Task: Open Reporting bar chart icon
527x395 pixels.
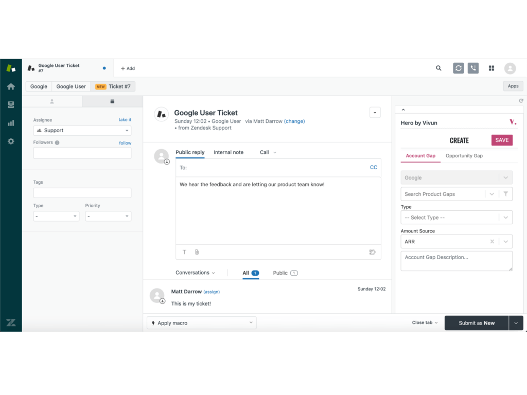Action: coord(11,123)
